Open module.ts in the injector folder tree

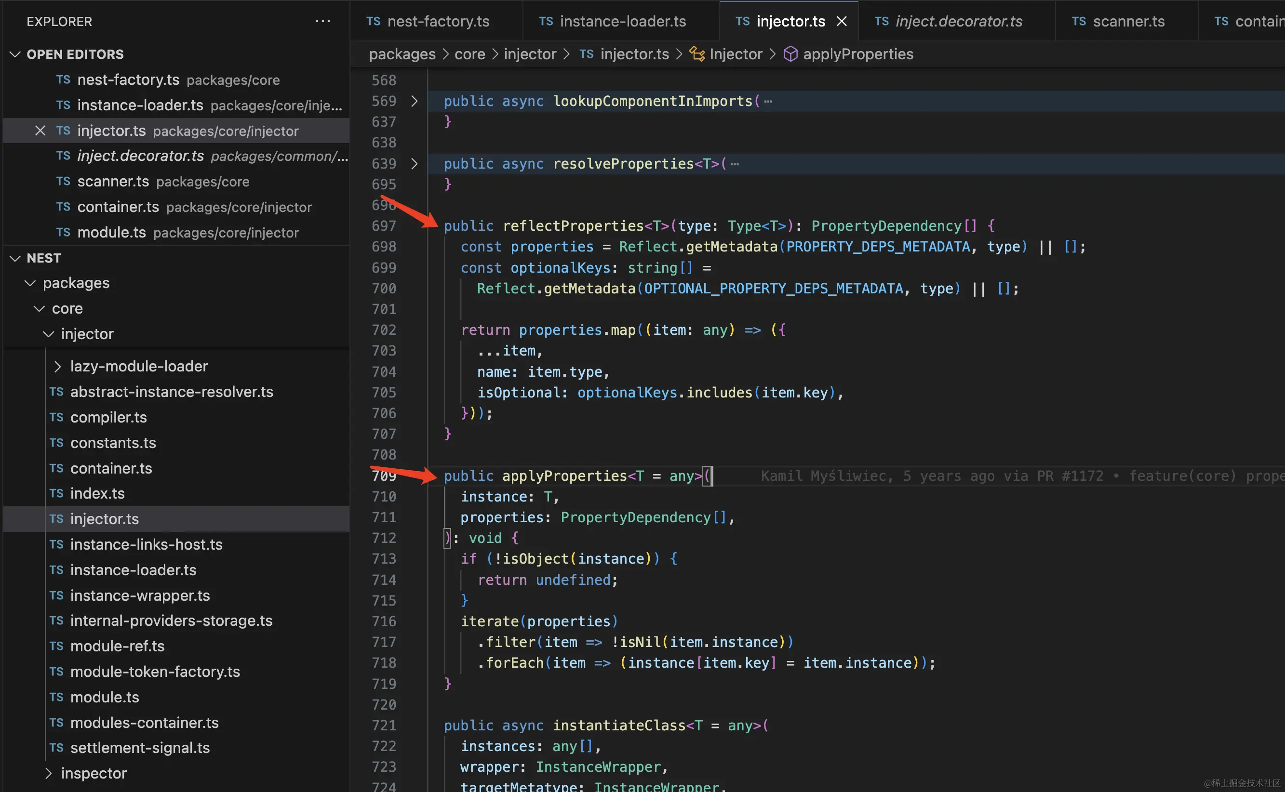pos(176,697)
